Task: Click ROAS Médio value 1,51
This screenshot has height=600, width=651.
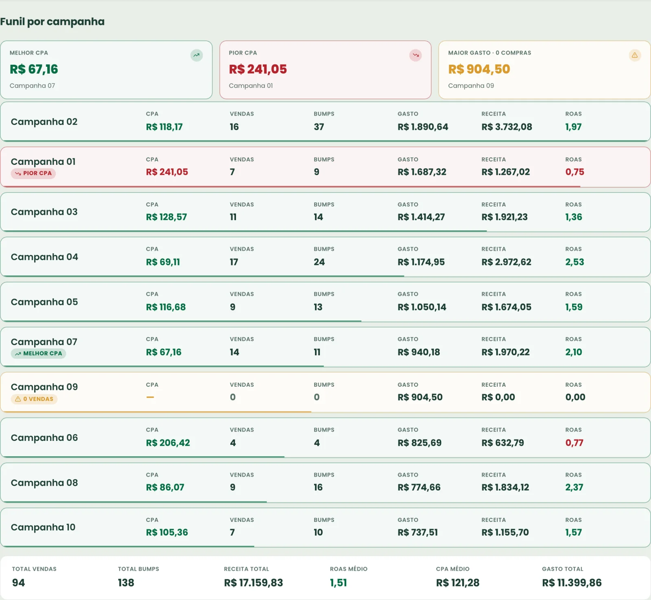Action: pos(339,583)
